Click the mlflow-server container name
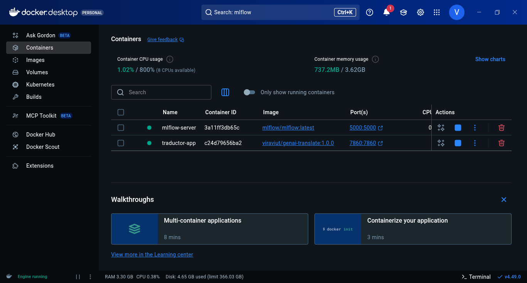This screenshot has width=527, height=283. [179, 128]
